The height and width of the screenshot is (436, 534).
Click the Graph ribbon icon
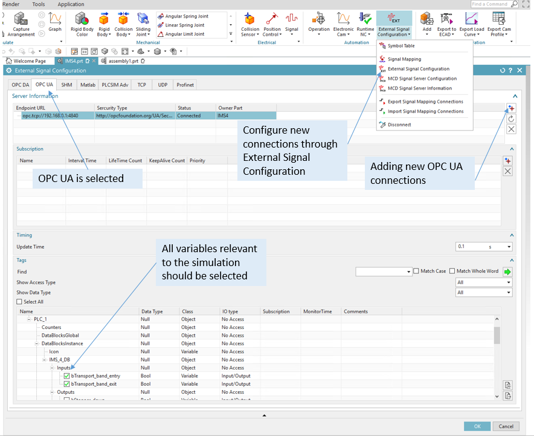[55, 19]
